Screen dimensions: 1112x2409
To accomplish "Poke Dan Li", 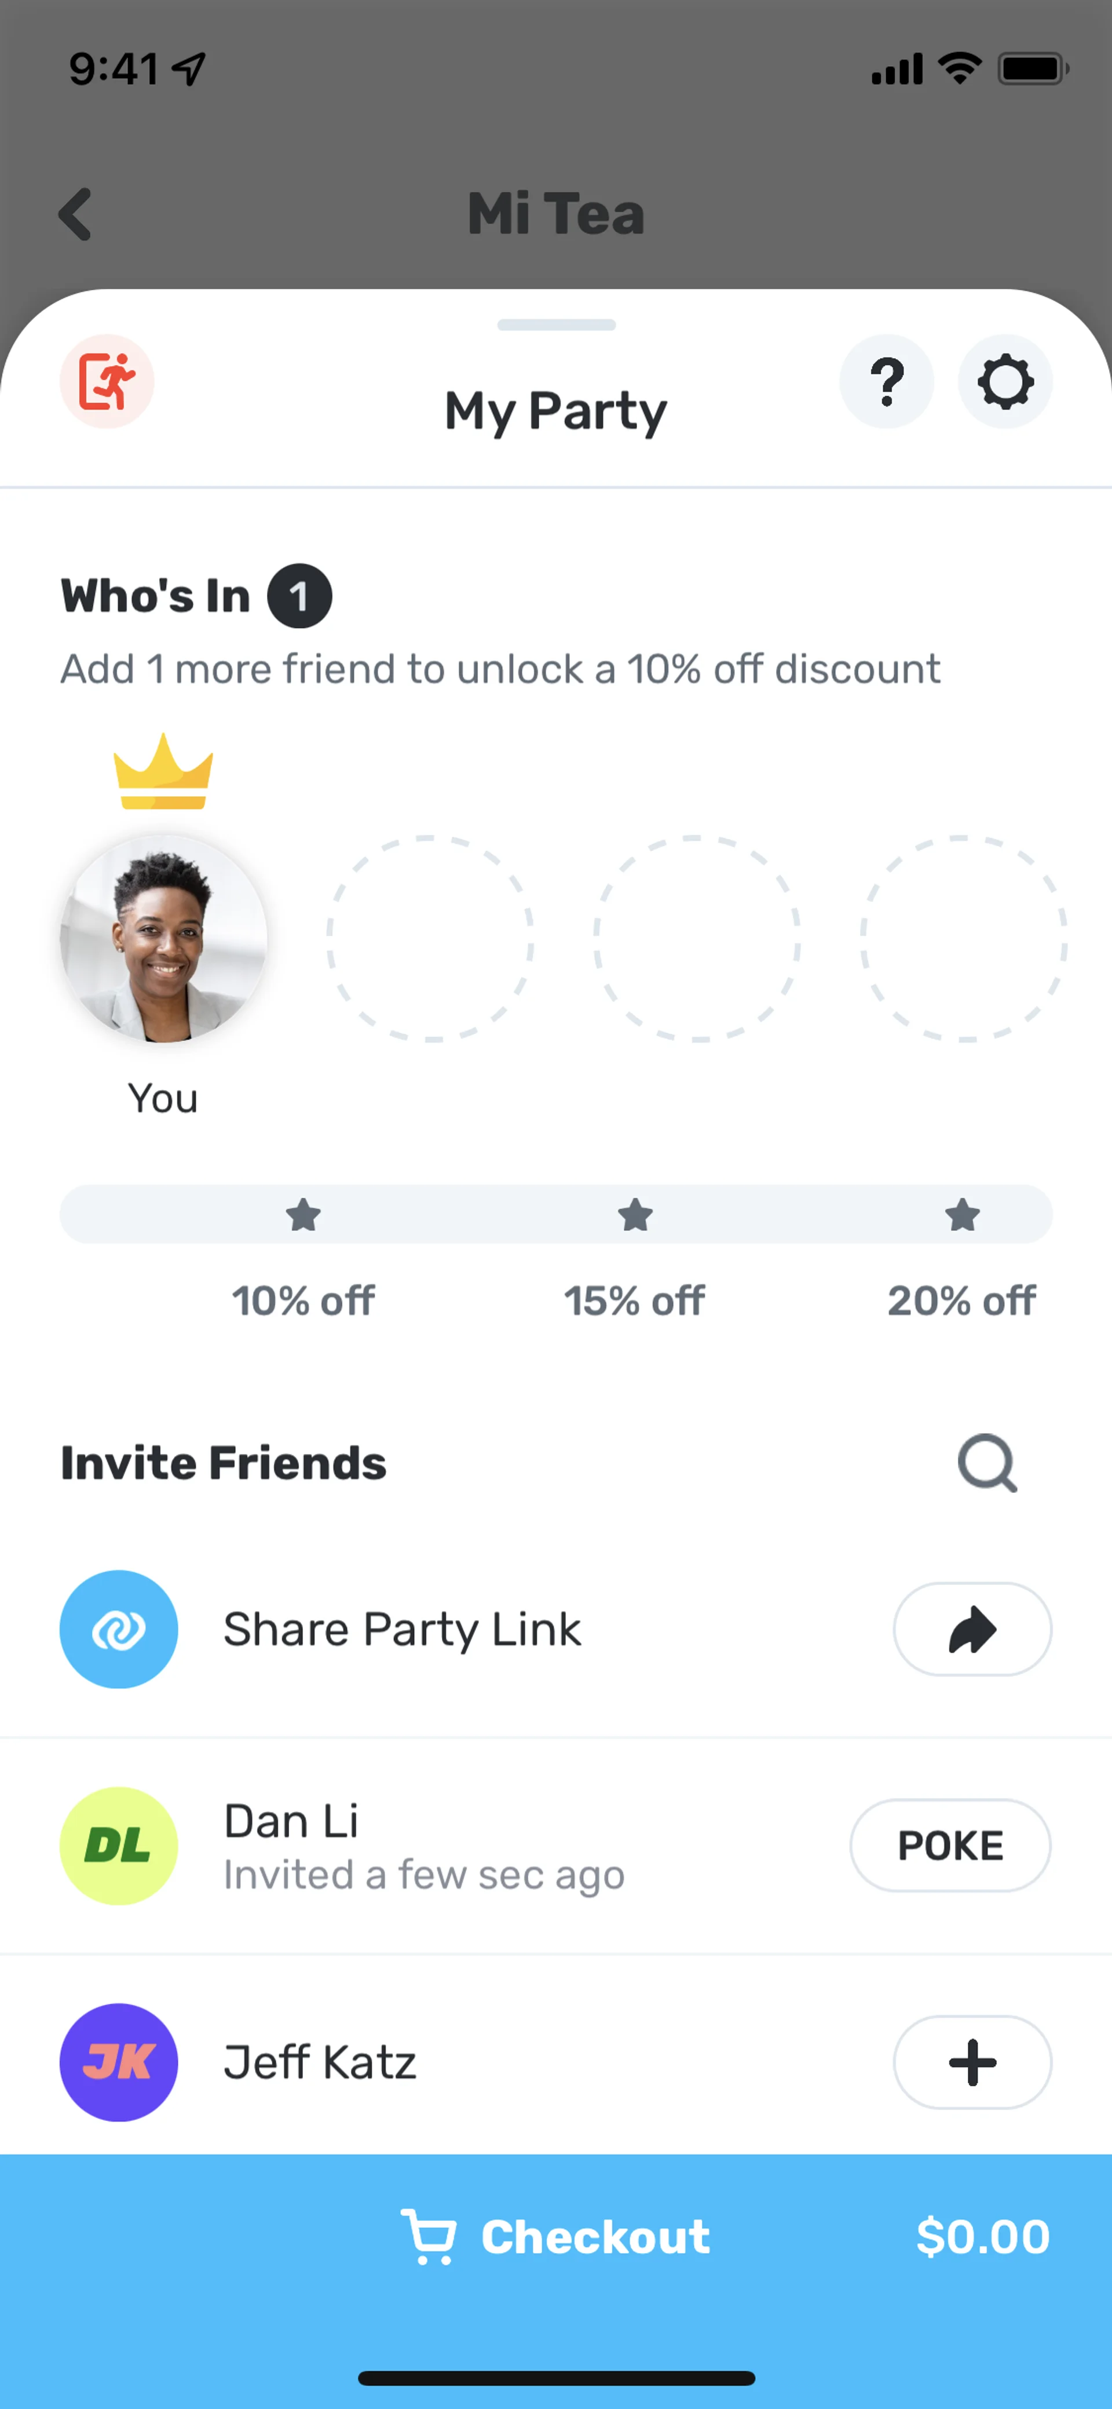I will point(949,1845).
